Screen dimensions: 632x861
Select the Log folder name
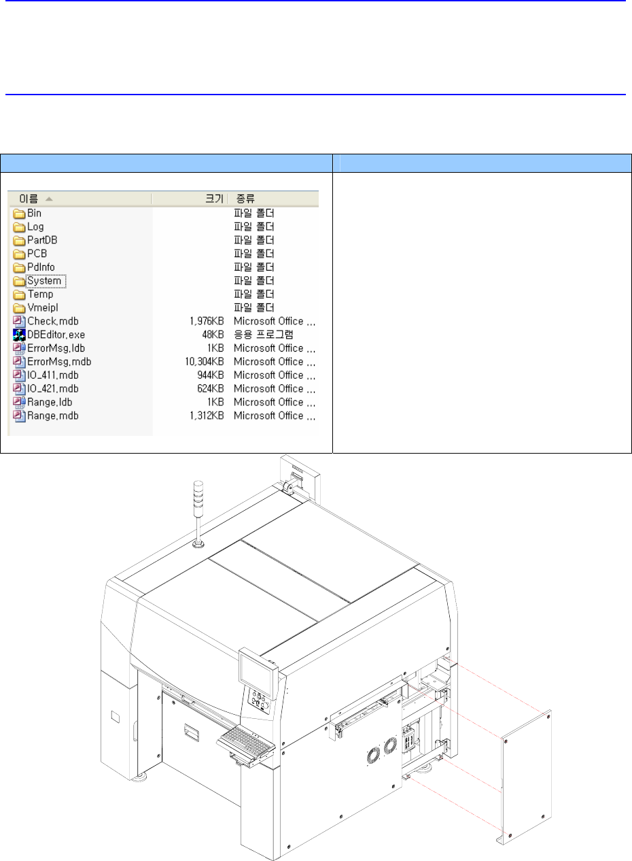coord(35,227)
